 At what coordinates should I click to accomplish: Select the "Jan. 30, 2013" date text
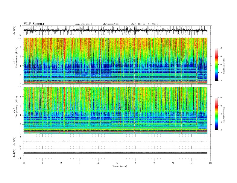click(x=83, y=24)
